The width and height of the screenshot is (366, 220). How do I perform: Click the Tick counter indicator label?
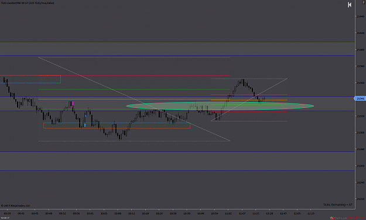[28, 3]
